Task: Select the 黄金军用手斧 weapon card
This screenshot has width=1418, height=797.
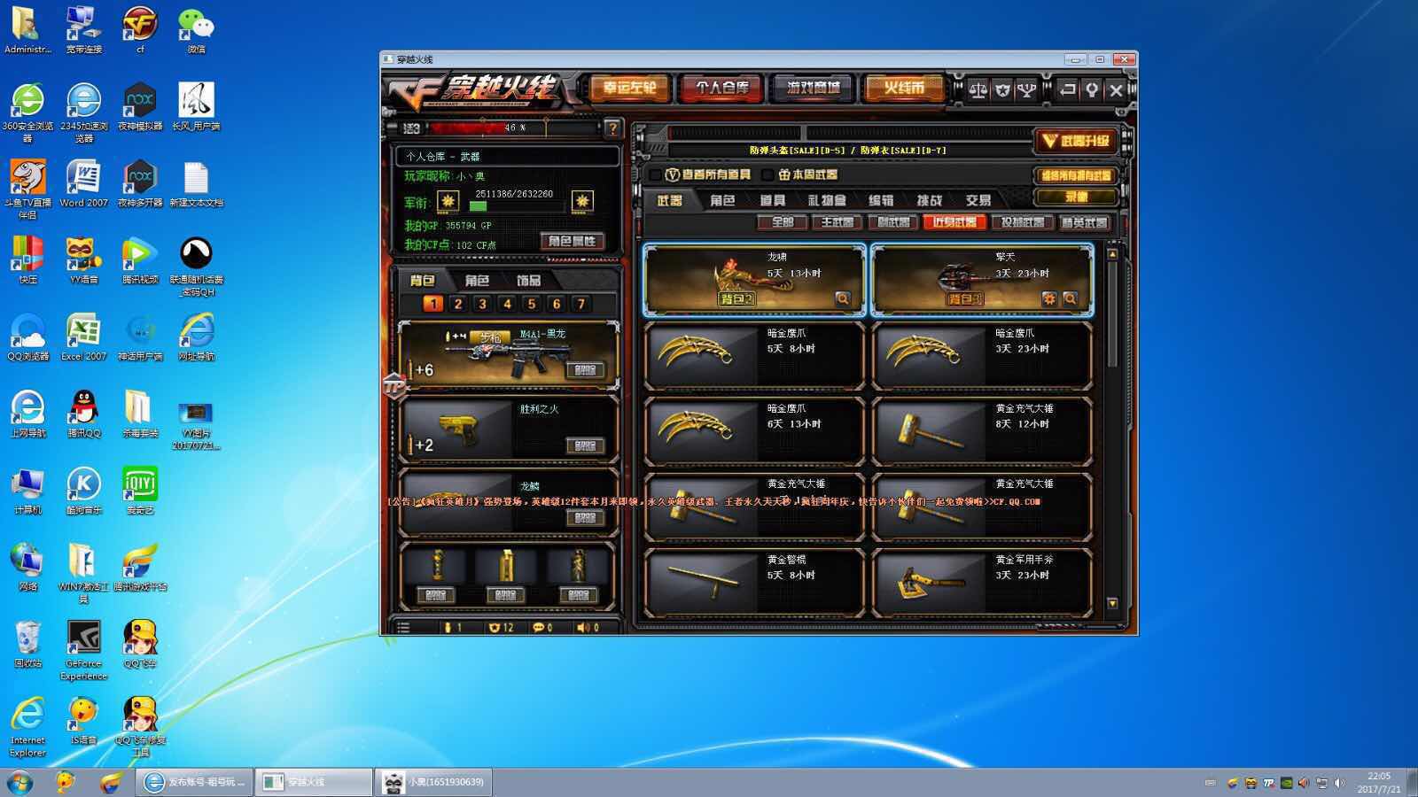Action: click(982, 581)
